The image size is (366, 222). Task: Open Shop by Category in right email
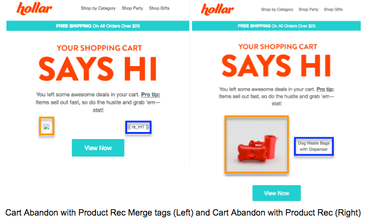tap(277, 9)
